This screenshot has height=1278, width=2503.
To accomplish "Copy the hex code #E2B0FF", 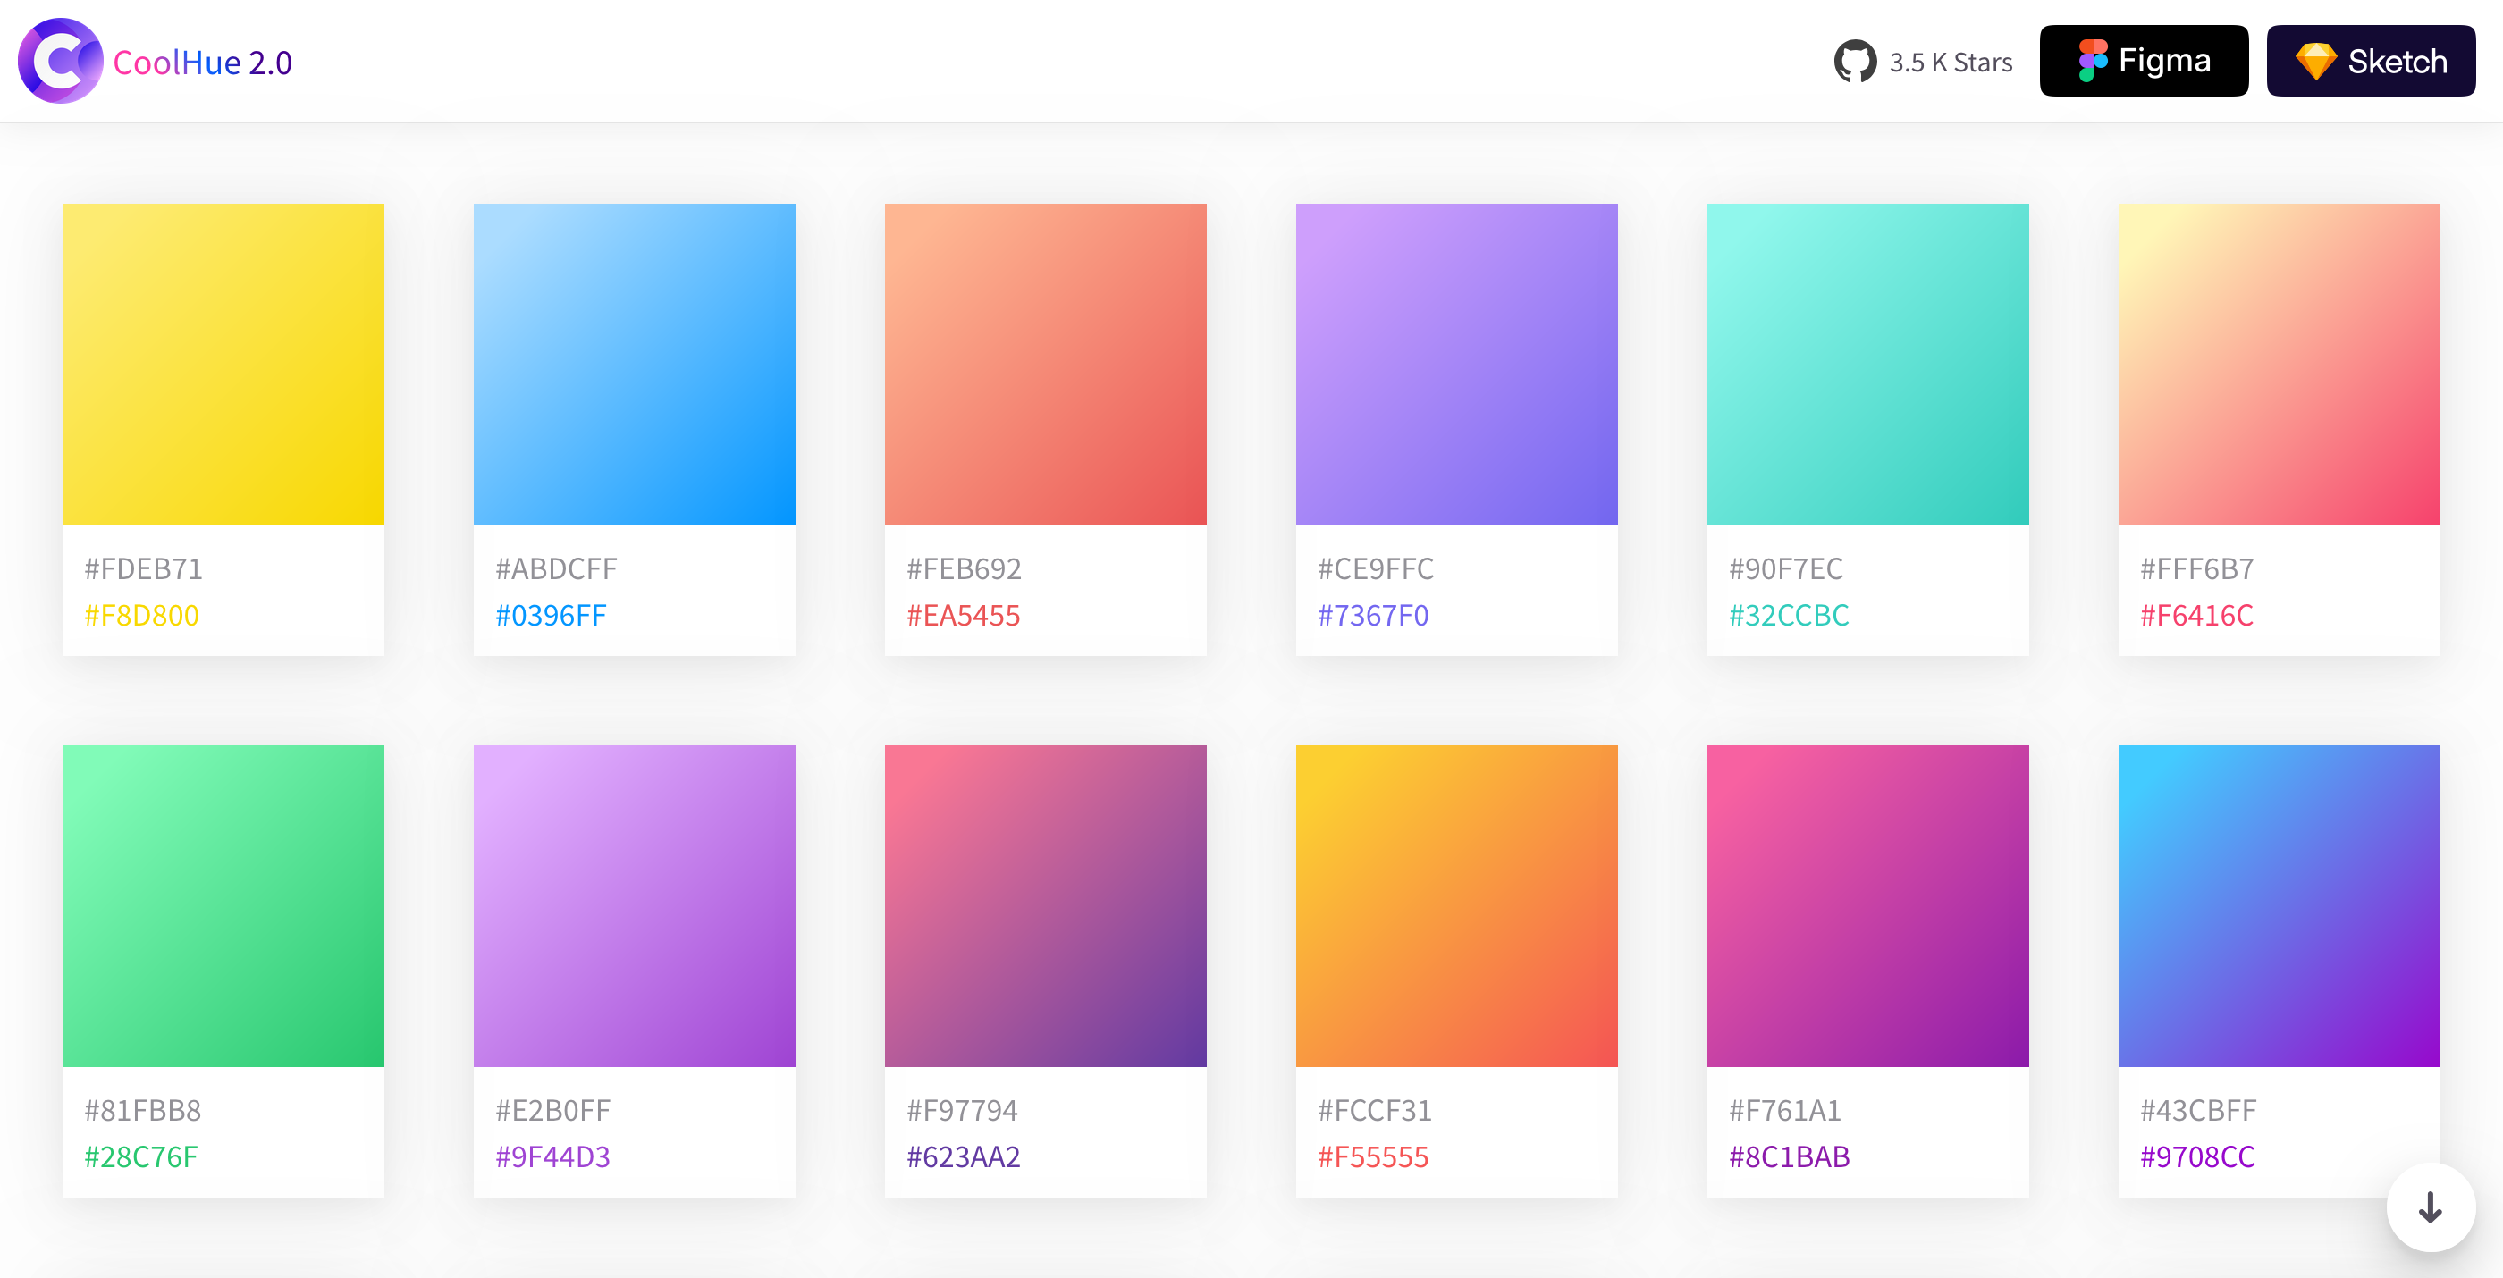I will click(552, 1111).
